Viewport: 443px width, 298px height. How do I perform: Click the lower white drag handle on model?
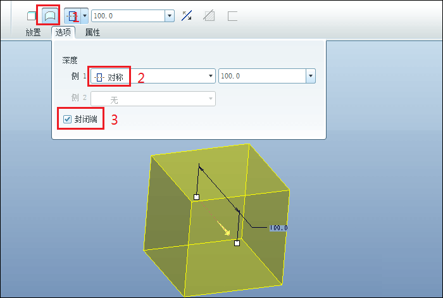(x=237, y=243)
